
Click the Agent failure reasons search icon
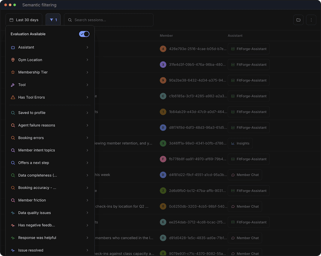(13, 125)
